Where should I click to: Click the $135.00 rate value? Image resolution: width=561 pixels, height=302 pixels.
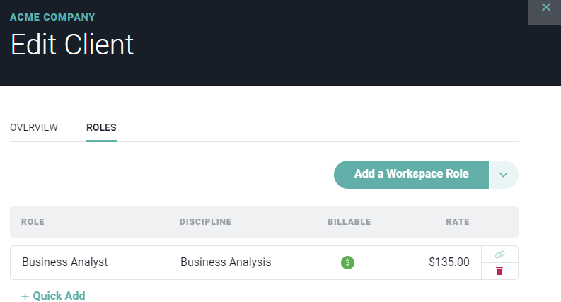(x=449, y=262)
